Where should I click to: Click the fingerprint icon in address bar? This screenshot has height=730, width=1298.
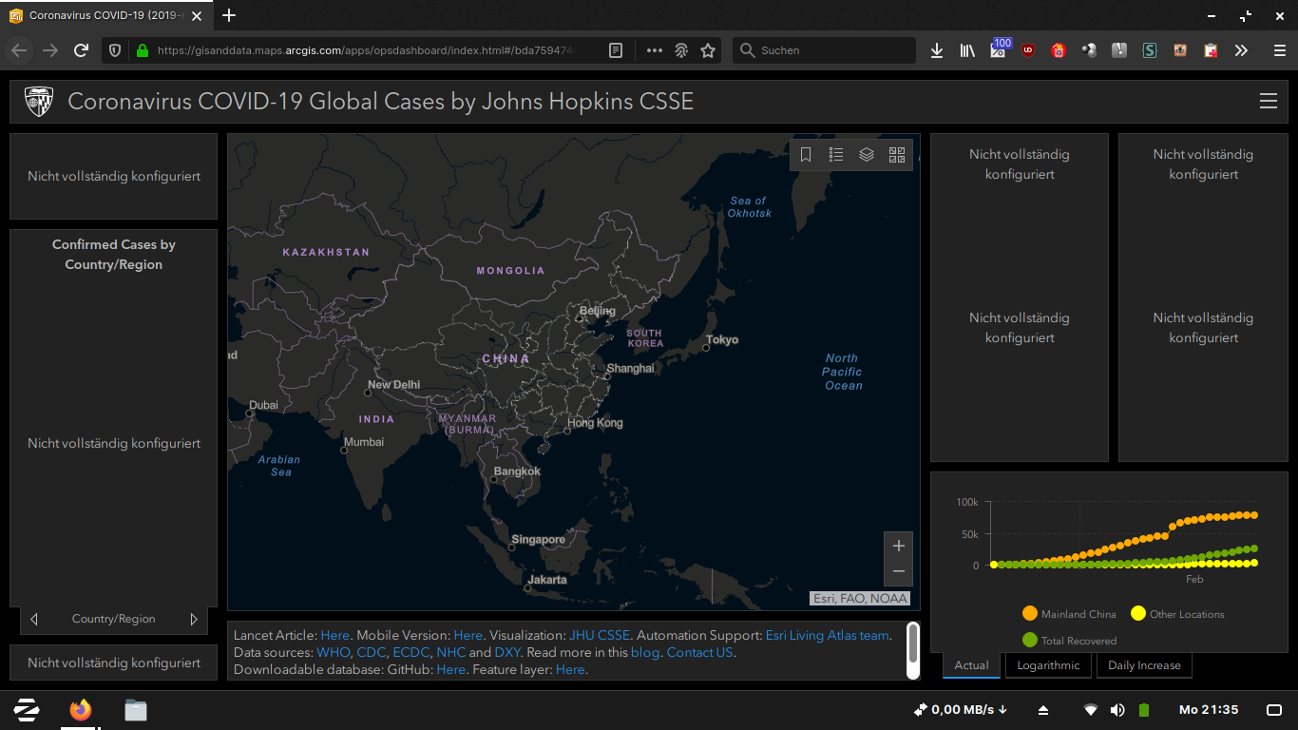pyautogui.click(x=681, y=50)
